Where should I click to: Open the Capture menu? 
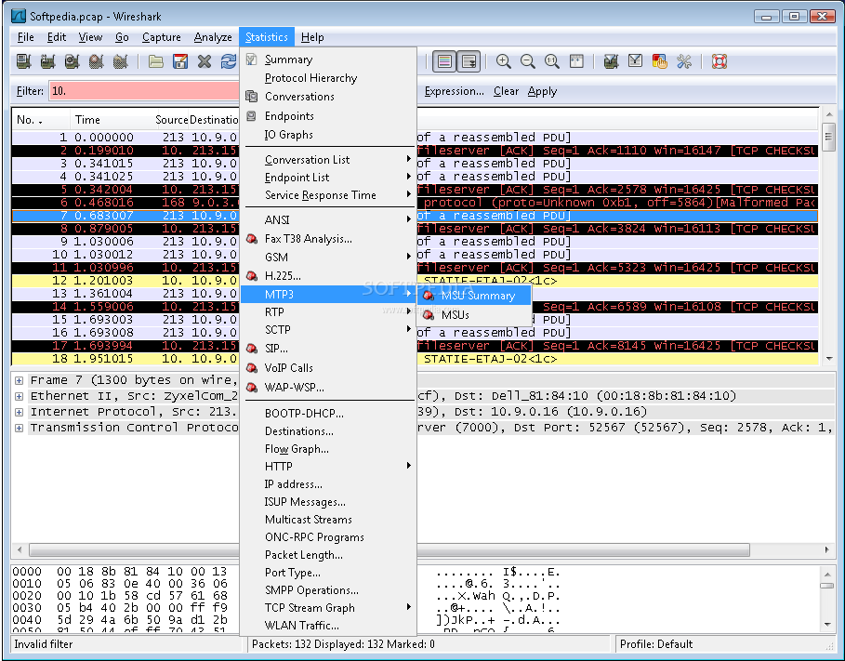[x=161, y=37]
